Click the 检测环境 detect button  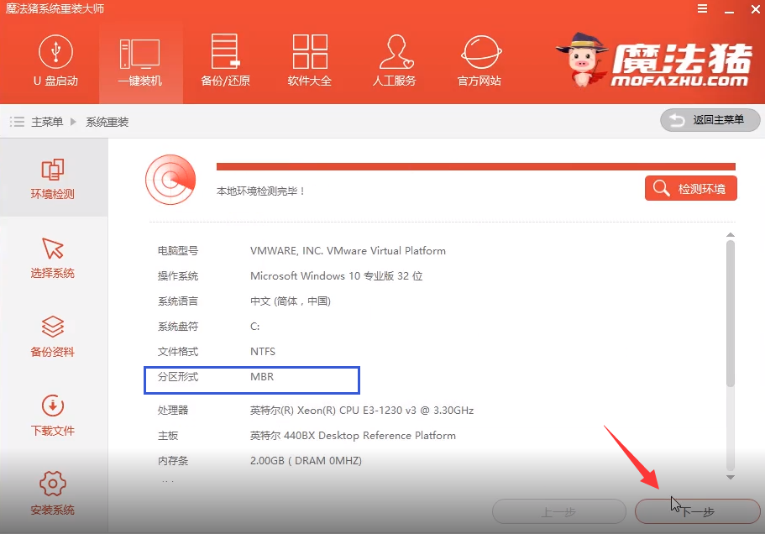tap(690, 189)
